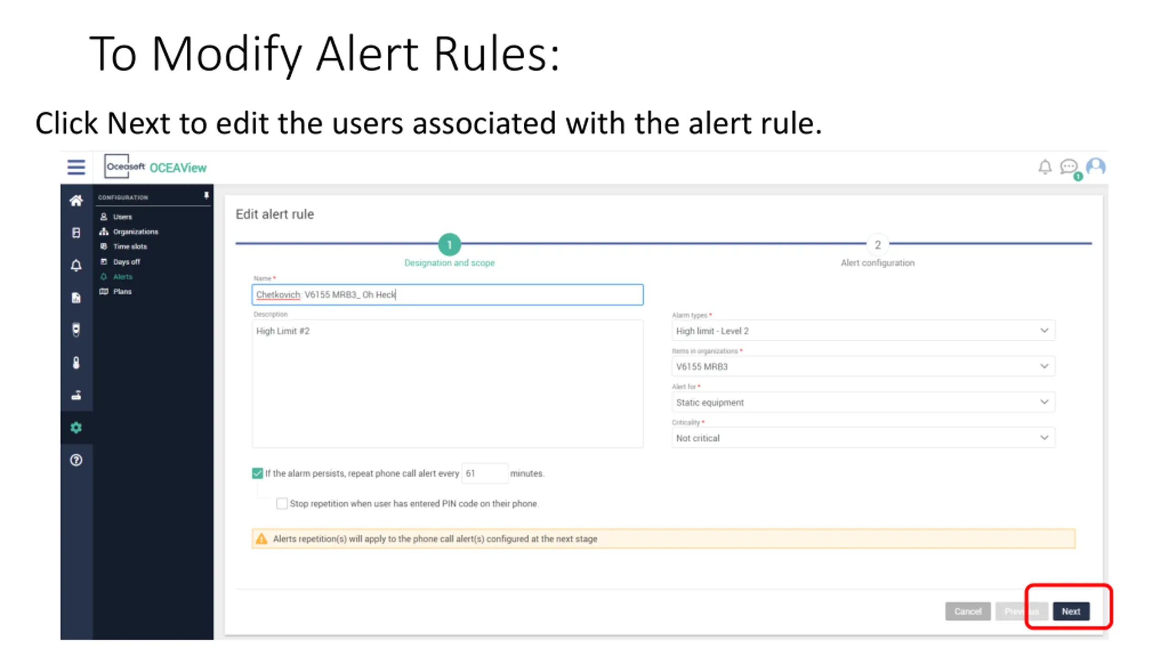Open the user profile avatar
This screenshot has width=1169, height=657.
point(1096,167)
